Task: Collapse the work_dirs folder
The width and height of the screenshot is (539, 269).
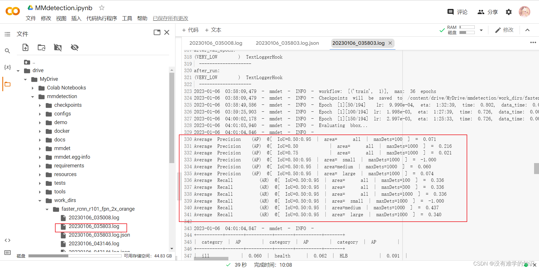Action: coord(40,201)
